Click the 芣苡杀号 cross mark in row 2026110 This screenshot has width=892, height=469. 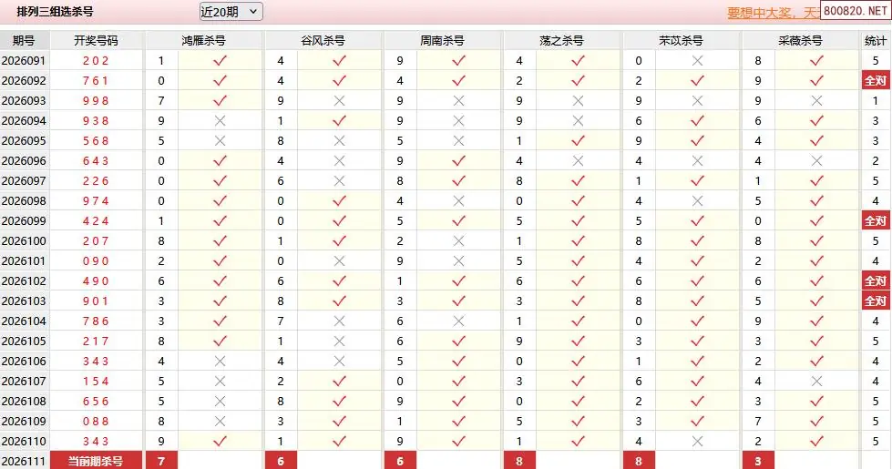point(697,441)
